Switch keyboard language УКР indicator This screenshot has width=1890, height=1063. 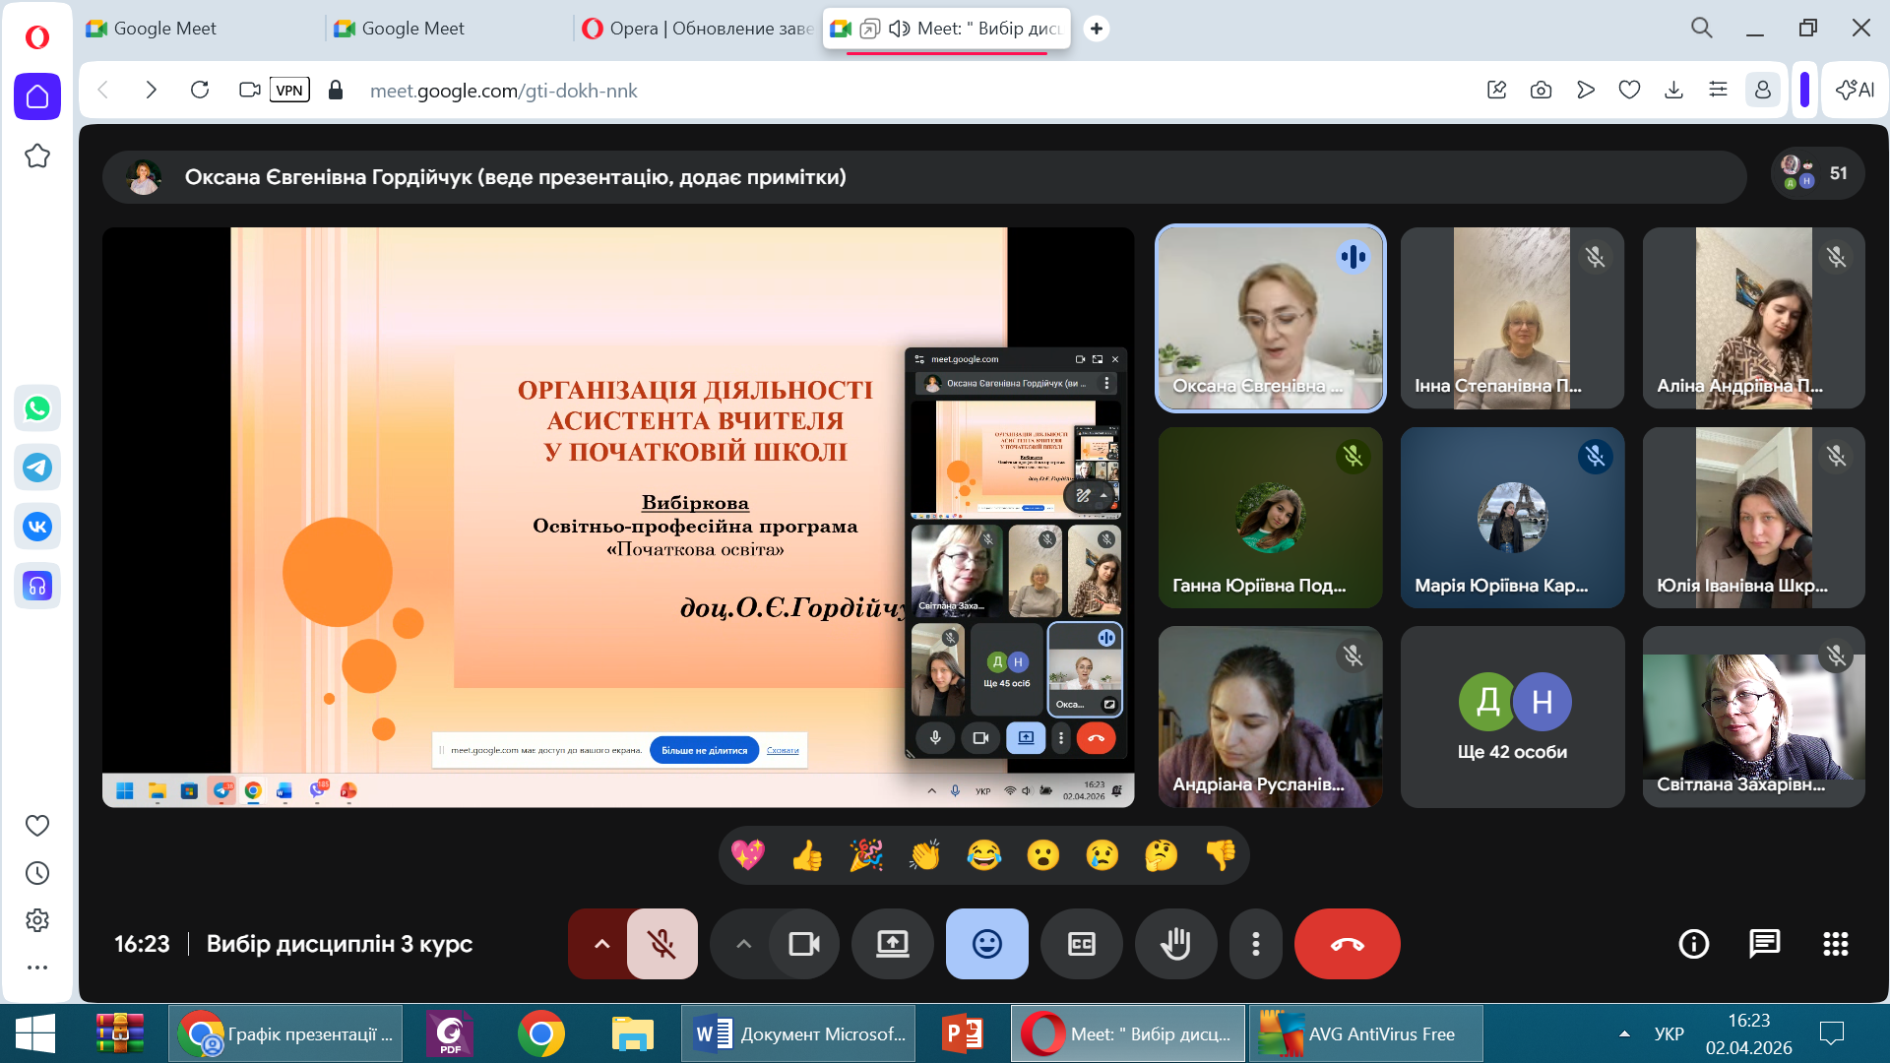(x=1669, y=1034)
